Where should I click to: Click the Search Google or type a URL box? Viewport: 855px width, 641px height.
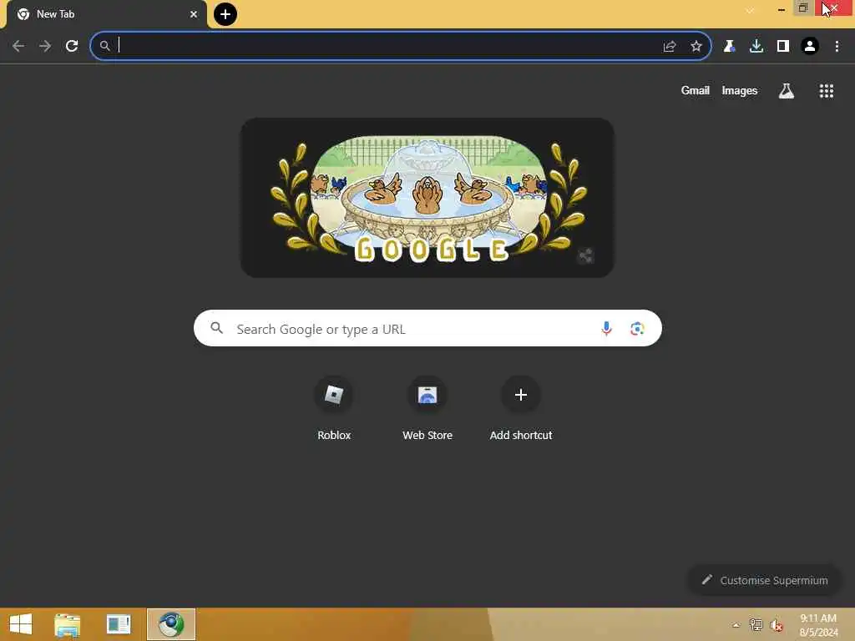point(427,328)
